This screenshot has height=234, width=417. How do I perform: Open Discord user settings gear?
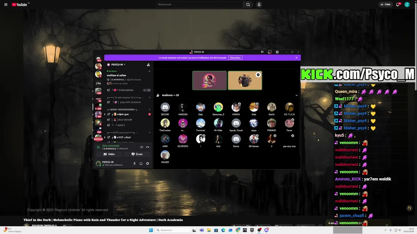click(x=148, y=163)
